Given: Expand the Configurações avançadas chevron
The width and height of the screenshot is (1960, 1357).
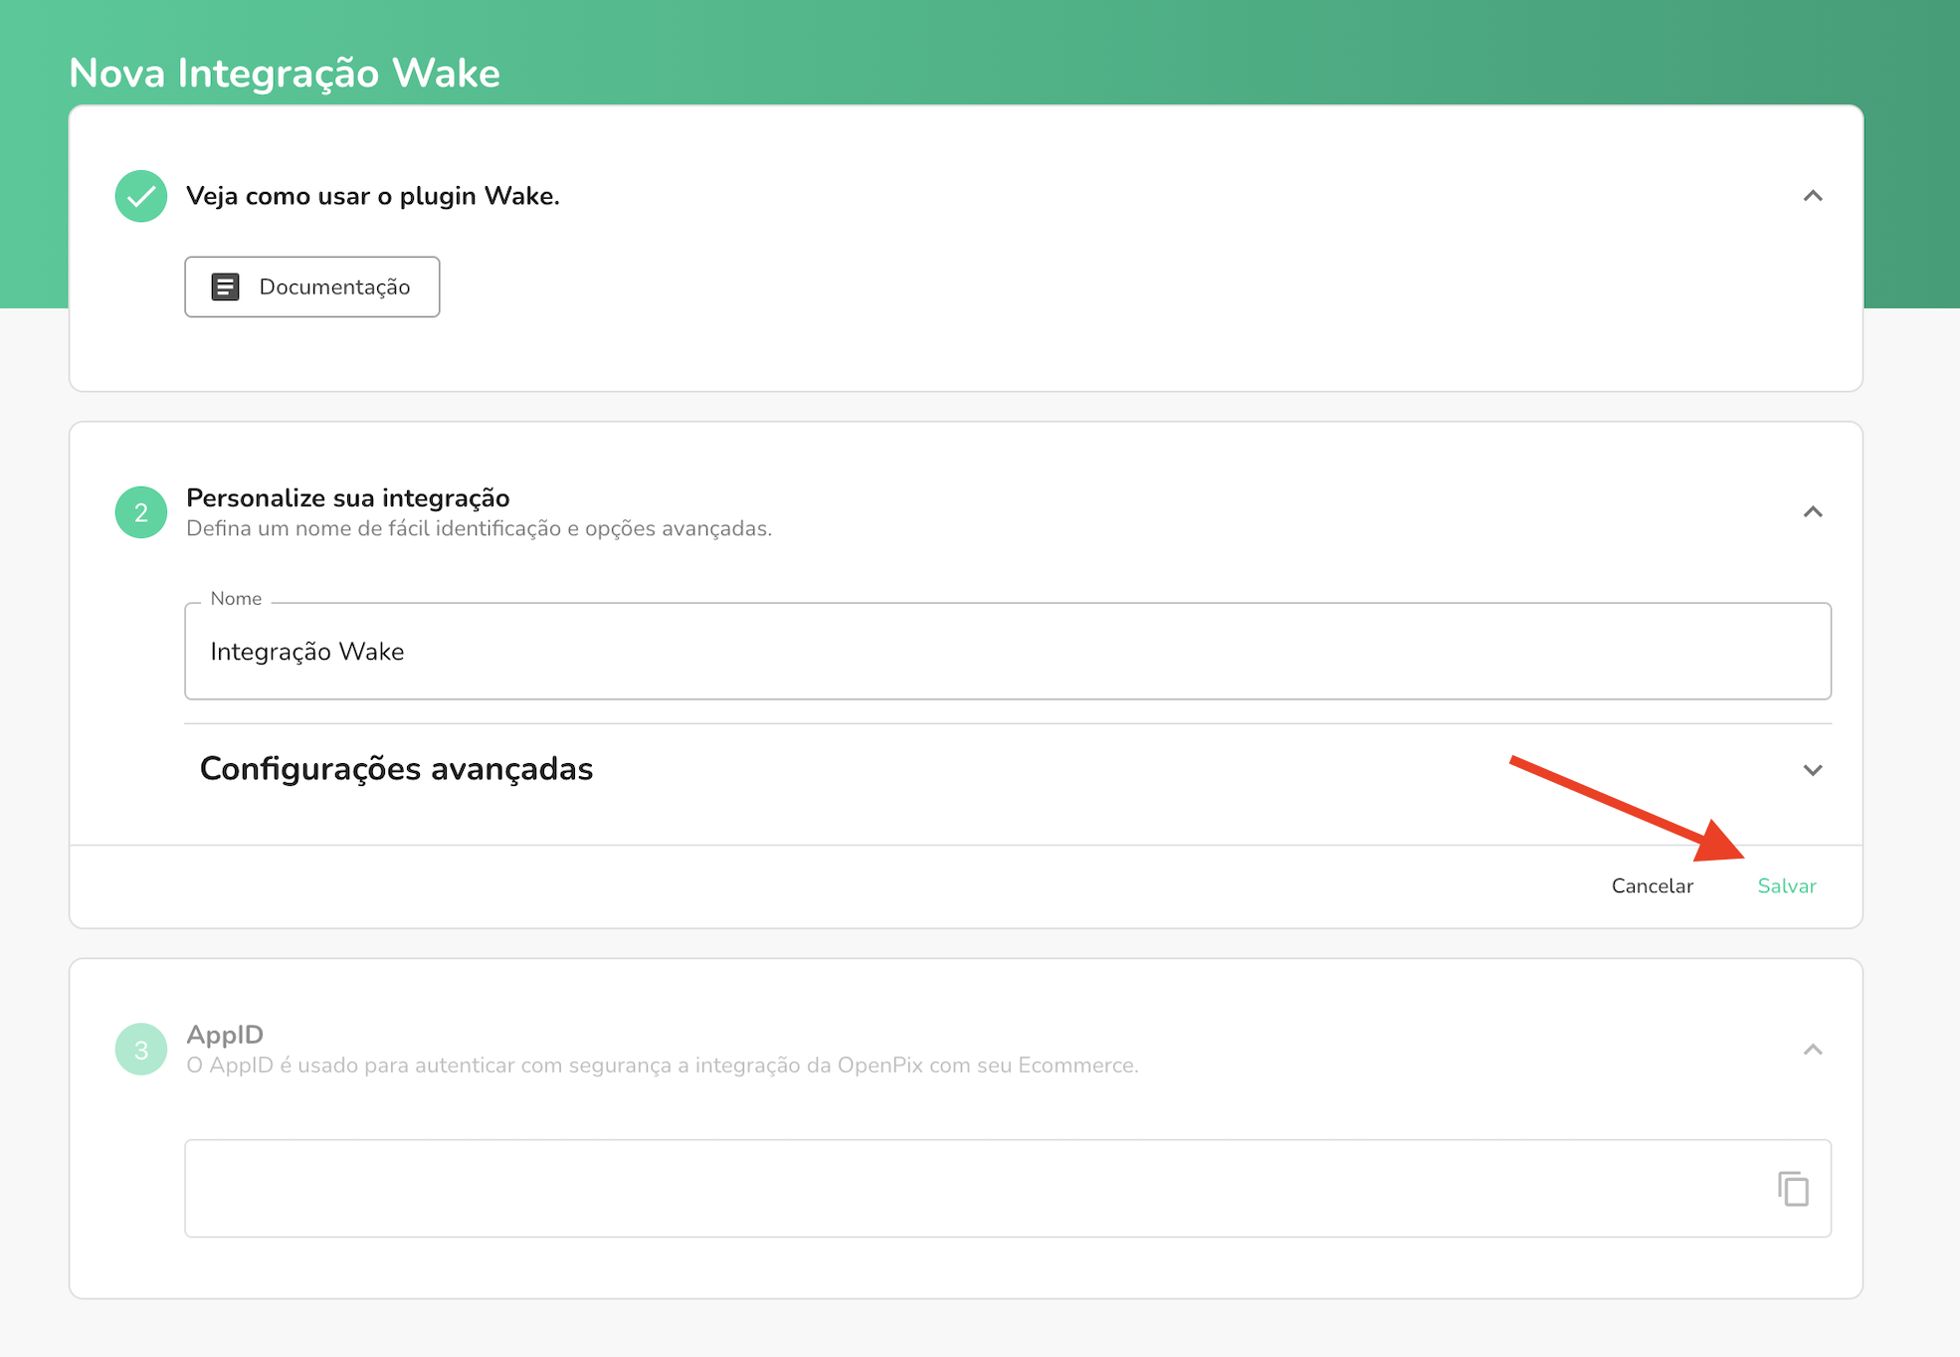Looking at the screenshot, I should 1812,770.
